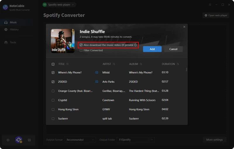234x149 pixels.
Task: Open the settings gear icon at bottom left
Action: click(x=8, y=140)
